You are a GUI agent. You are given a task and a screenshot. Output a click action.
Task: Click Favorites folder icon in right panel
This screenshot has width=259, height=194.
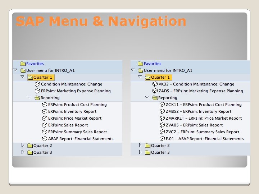pos(140,64)
